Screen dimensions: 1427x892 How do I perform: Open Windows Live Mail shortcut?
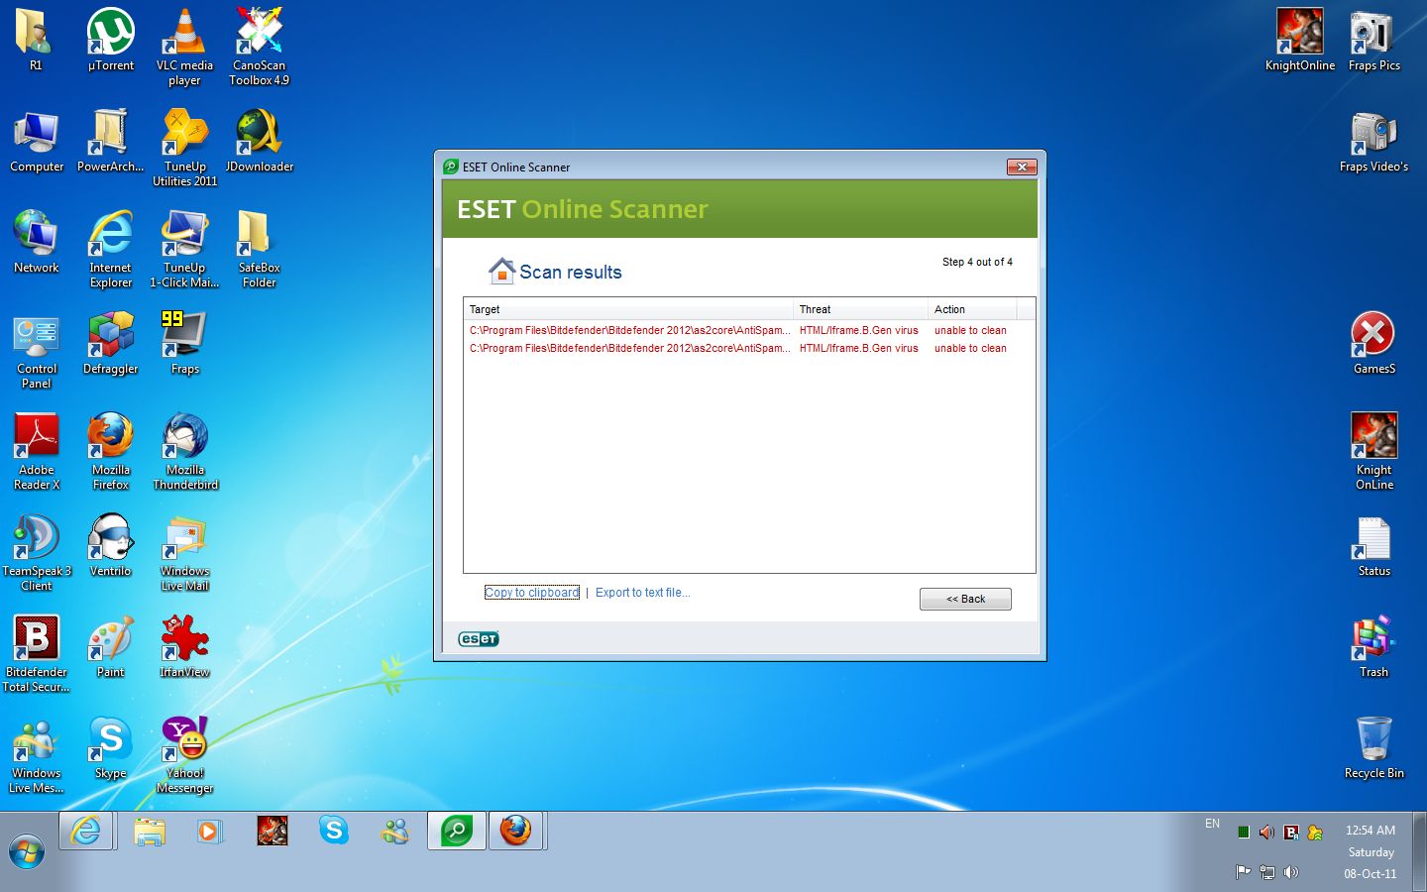coord(184,553)
